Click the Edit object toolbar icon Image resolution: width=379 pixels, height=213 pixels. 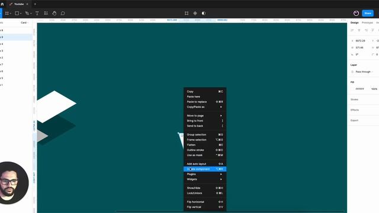[187, 13]
